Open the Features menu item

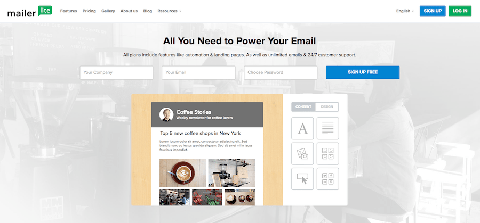(x=68, y=11)
